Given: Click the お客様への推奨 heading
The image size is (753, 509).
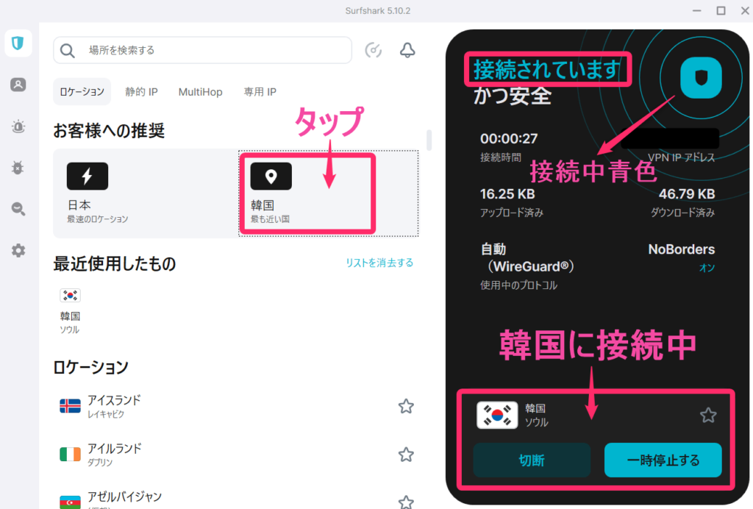Looking at the screenshot, I should (x=109, y=131).
